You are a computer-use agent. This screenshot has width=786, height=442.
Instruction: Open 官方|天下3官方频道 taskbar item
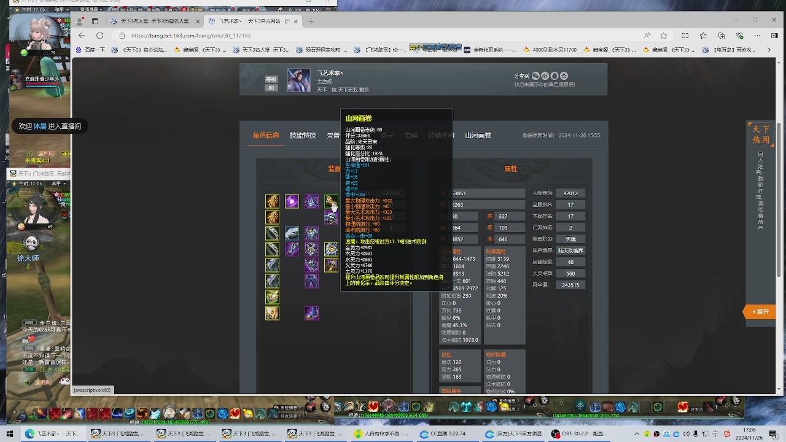pos(515,434)
